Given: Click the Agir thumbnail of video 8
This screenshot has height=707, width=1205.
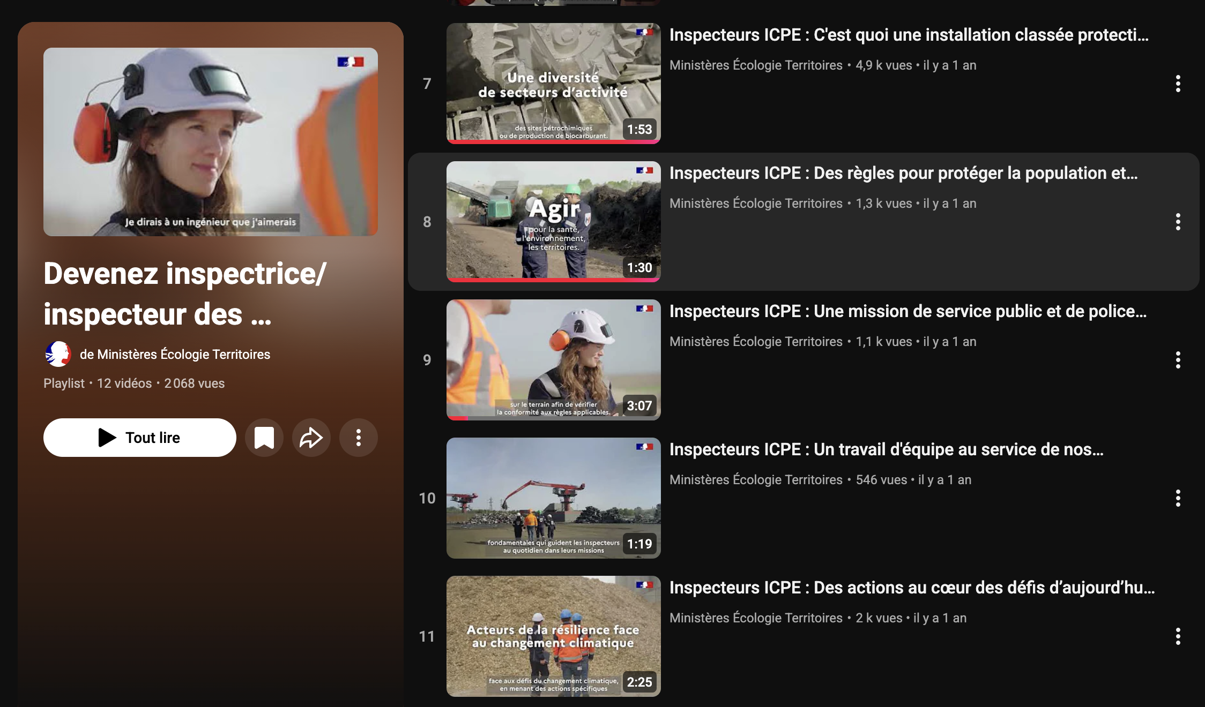Looking at the screenshot, I should 553,221.
